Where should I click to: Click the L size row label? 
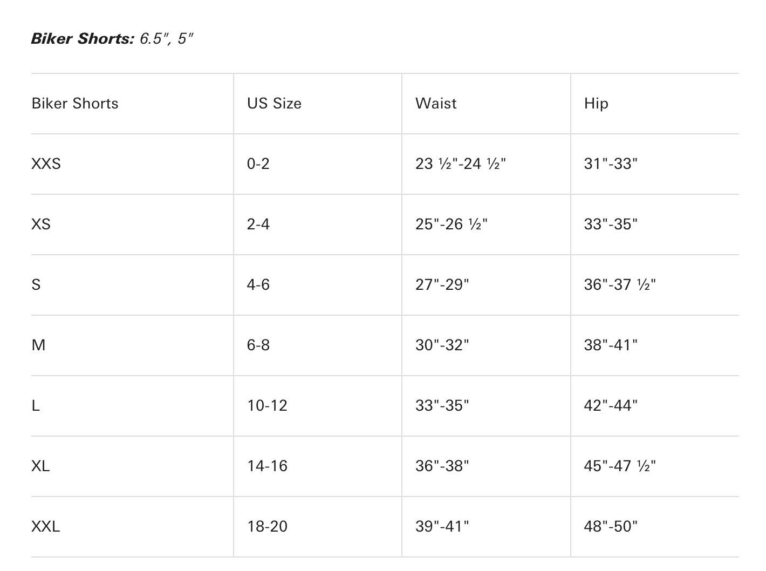[x=36, y=406]
